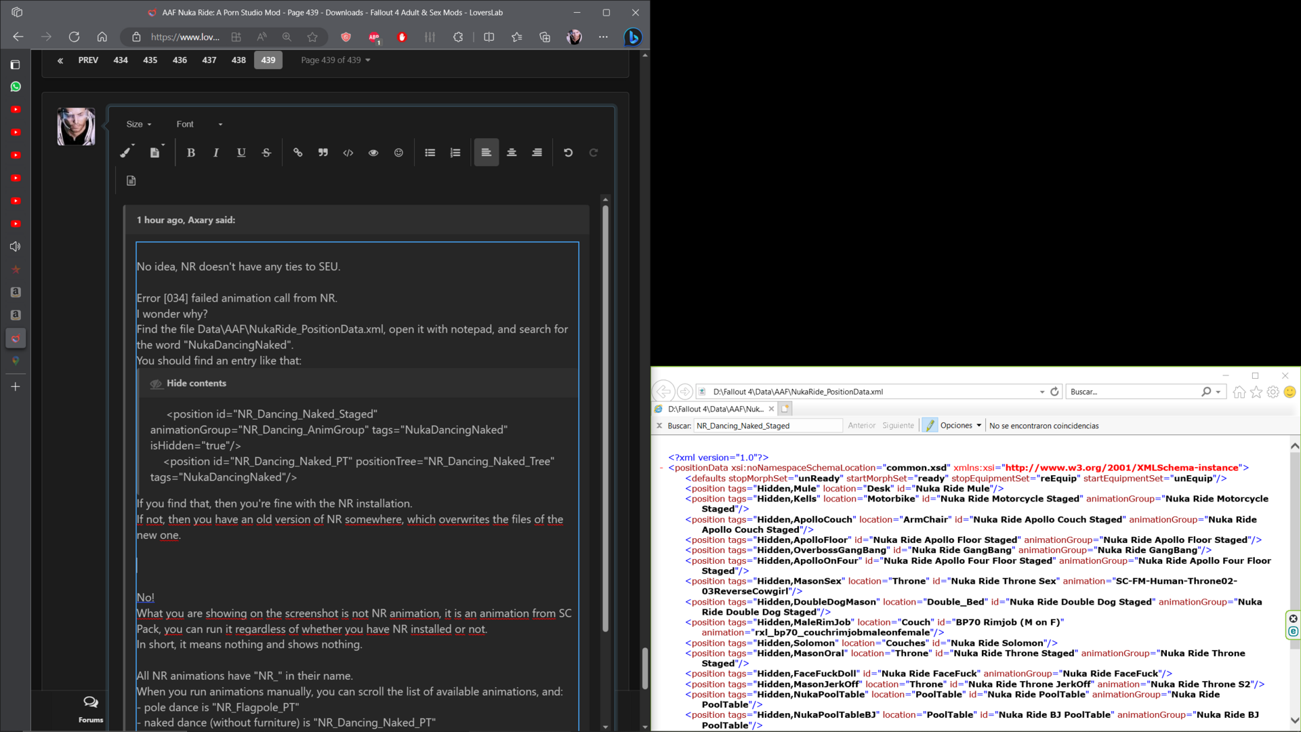Viewport: 1301px width, 732px height.
Task: Go to page 438
Action: [239, 60]
